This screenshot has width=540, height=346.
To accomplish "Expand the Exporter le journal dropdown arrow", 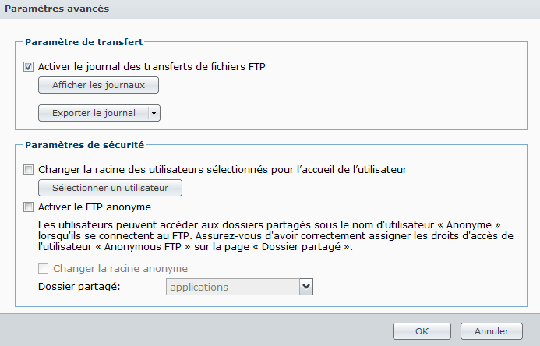I will 154,113.
